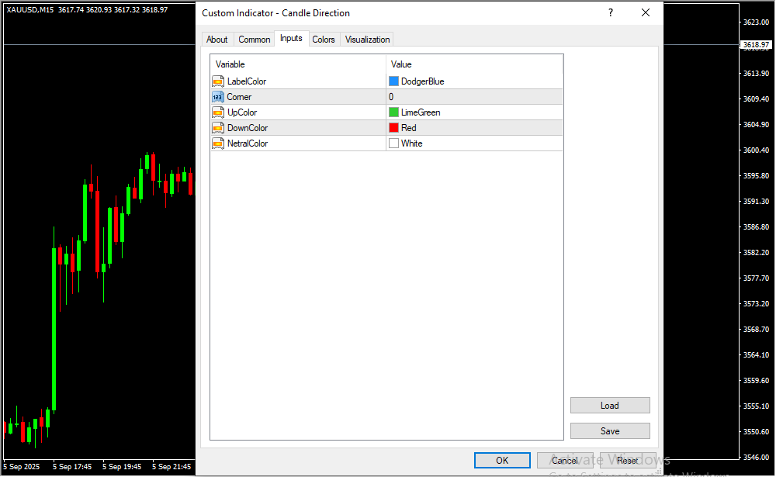Select the DodgerBlue color swatch

(393, 81)
